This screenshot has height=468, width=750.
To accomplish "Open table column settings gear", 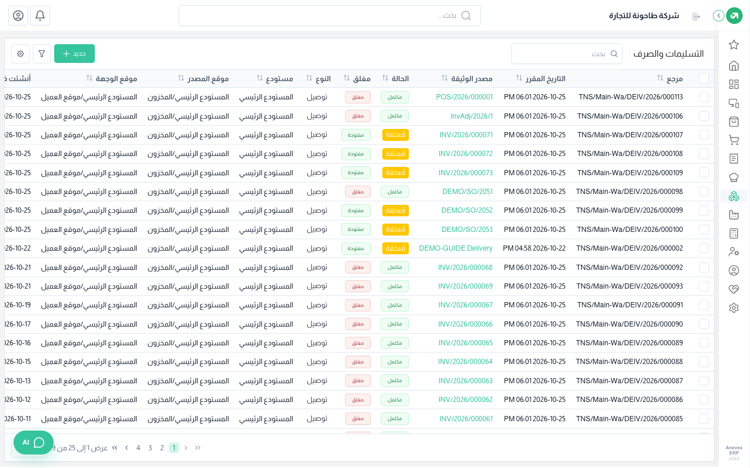I will point(20,54).
